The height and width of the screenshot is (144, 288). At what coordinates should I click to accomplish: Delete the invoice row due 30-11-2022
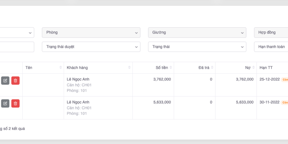(x=15, y=104)
